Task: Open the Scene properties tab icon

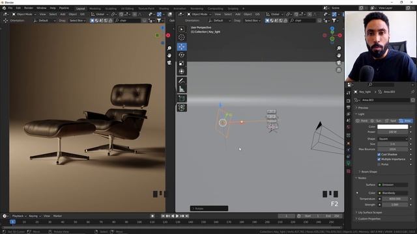Action: [x=349, y=120]
